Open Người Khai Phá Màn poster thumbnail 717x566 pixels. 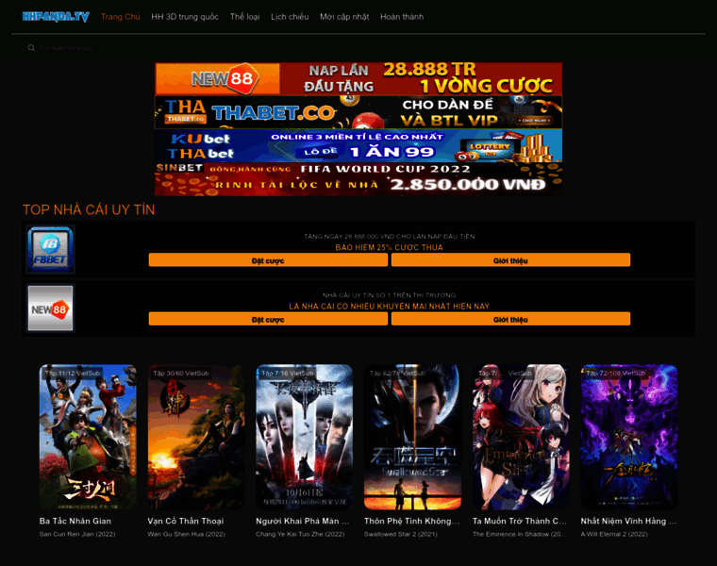(x=304, y=437)
